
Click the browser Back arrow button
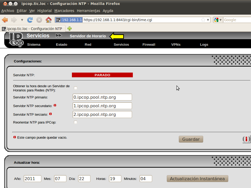click(5, 20)
